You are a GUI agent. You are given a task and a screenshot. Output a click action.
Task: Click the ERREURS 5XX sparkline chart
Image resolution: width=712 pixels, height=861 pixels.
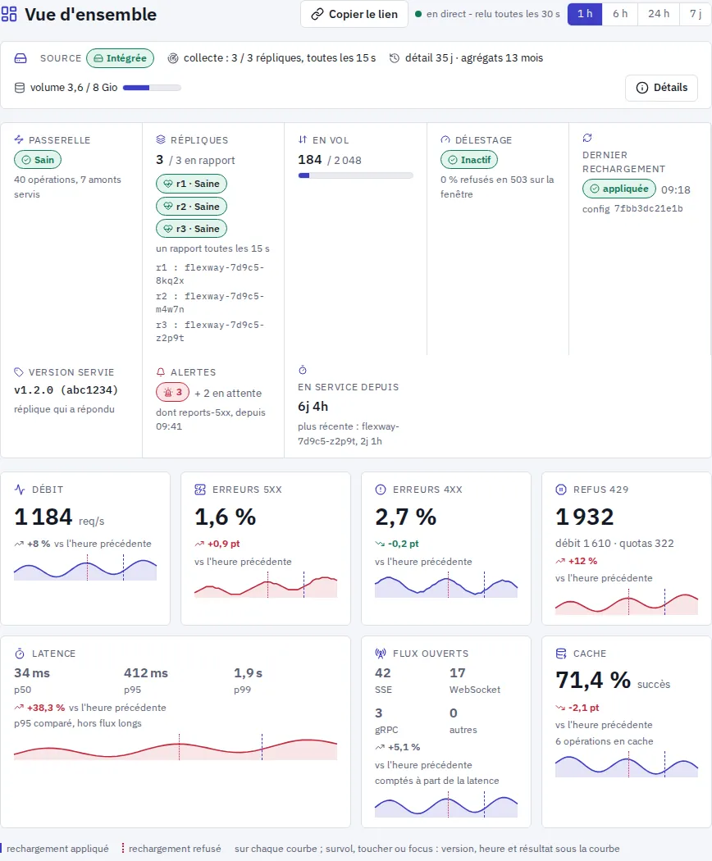[266, 585]
